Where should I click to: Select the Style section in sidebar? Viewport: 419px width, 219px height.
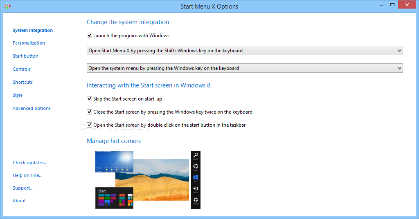[x=18, y=95]
